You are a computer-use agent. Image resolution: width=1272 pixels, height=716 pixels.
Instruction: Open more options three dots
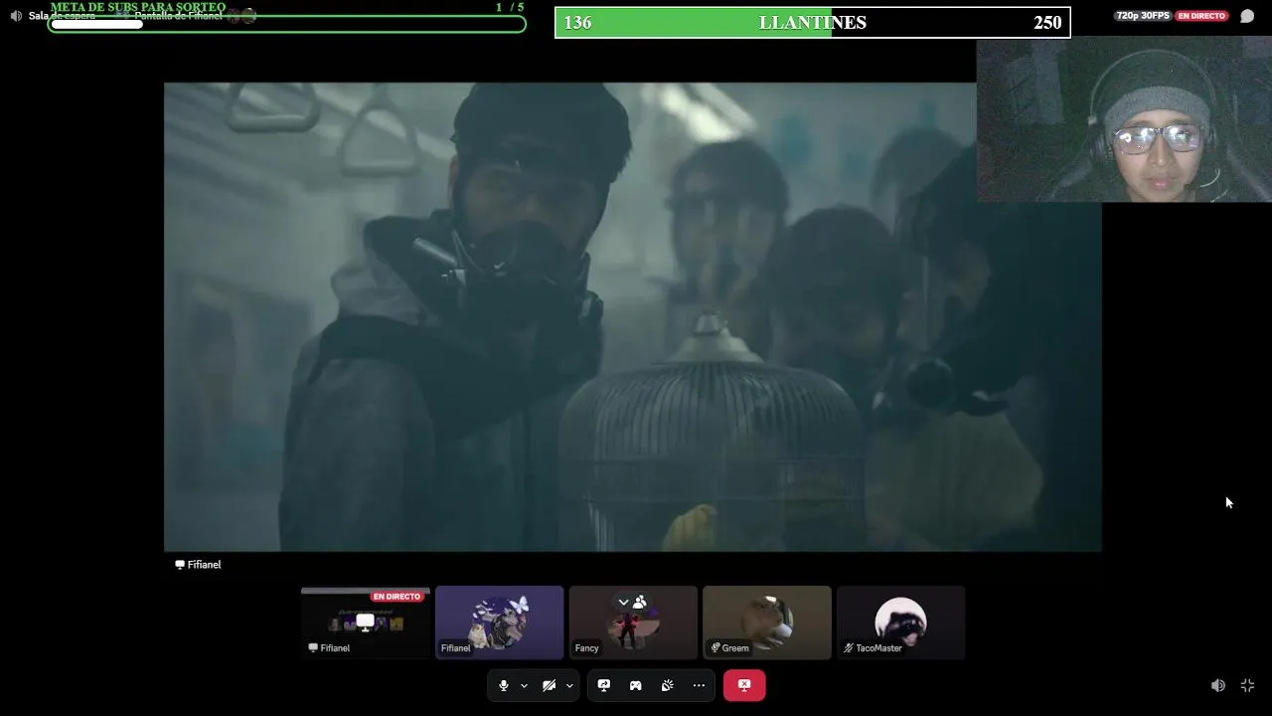click(699, 685)
